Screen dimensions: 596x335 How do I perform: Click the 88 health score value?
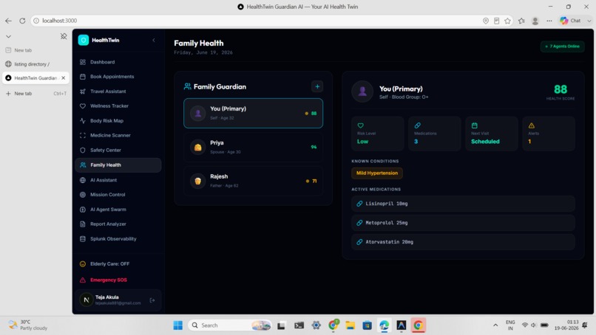[561, 89]
